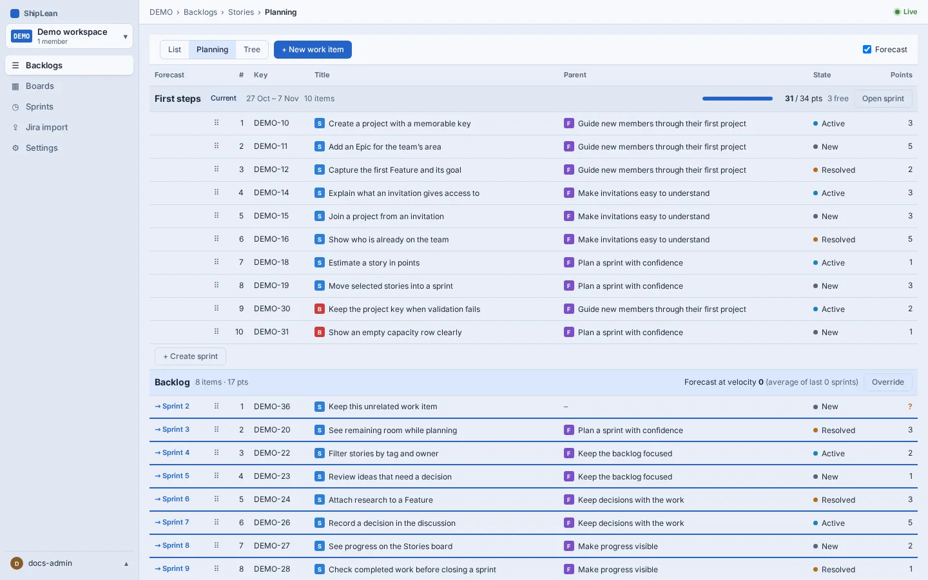Screen dimensions: 928x580
Task: Click the ShipLean logo icon
Action: 15,14
